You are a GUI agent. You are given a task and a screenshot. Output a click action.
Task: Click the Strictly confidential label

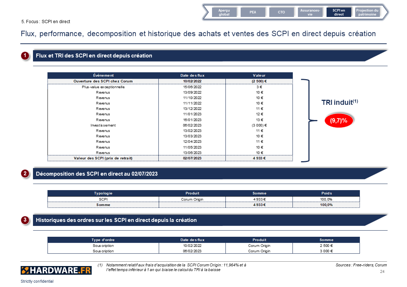coord(37,281)
